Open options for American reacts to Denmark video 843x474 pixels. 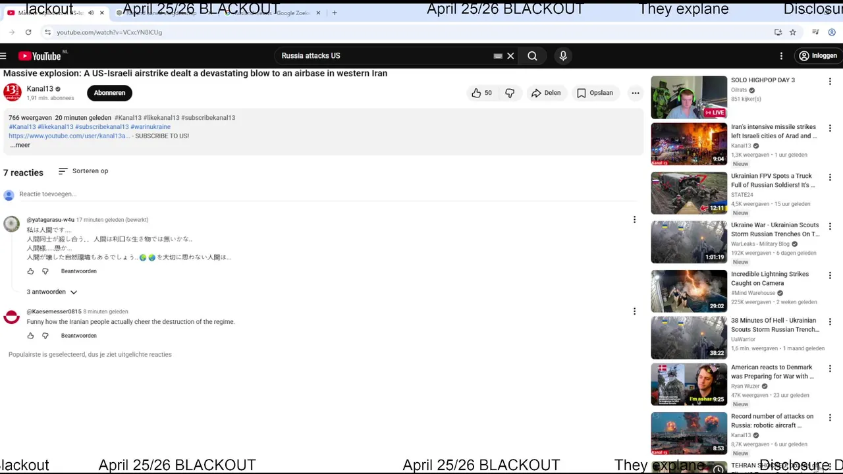tap(830, 369)
